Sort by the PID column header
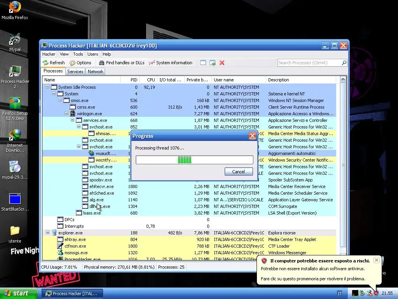Image resolution: width=398 pixels, height=299 pixels. click(130, 80)
